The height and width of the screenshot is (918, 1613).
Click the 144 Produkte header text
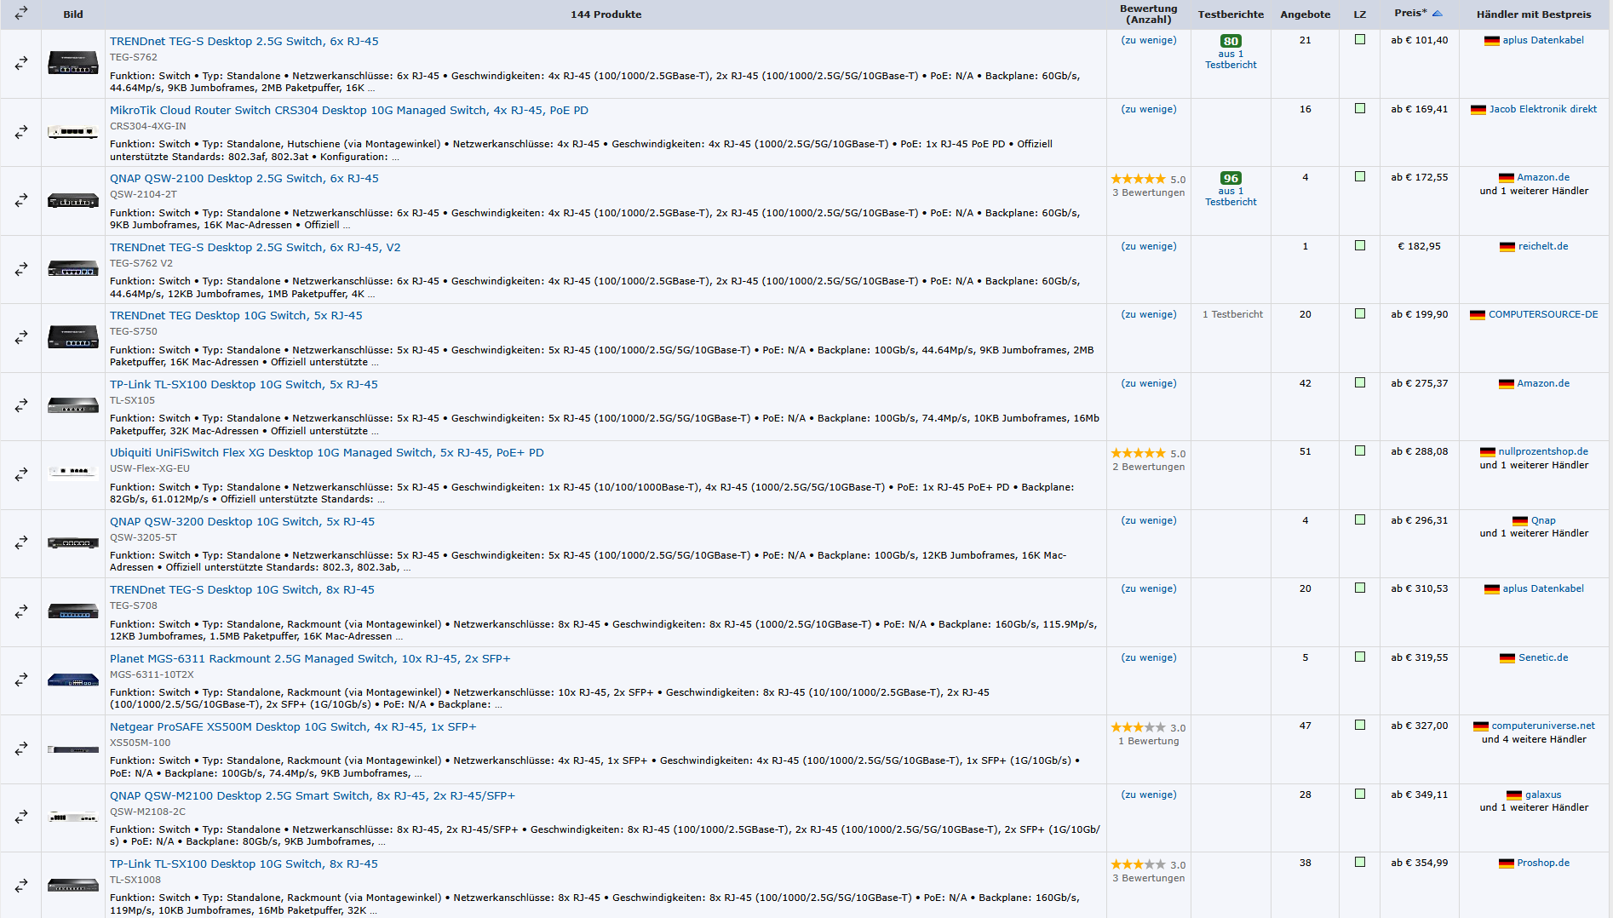(x=606, y=14)
